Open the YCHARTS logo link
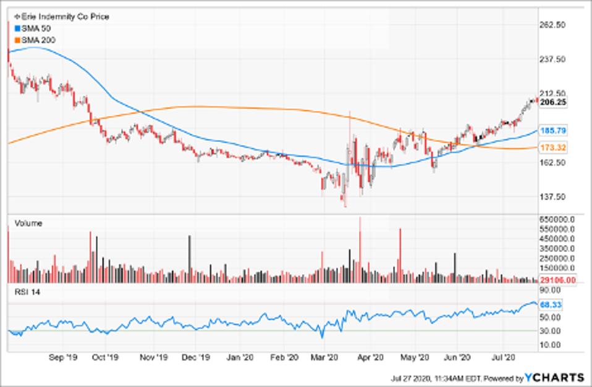The width and height of the screenshot is (592, 387). [554, 378]
